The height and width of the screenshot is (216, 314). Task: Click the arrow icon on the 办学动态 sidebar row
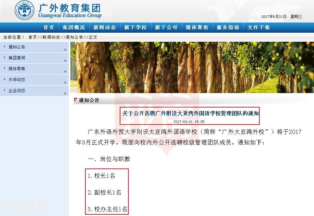click(x=65, y=82)
